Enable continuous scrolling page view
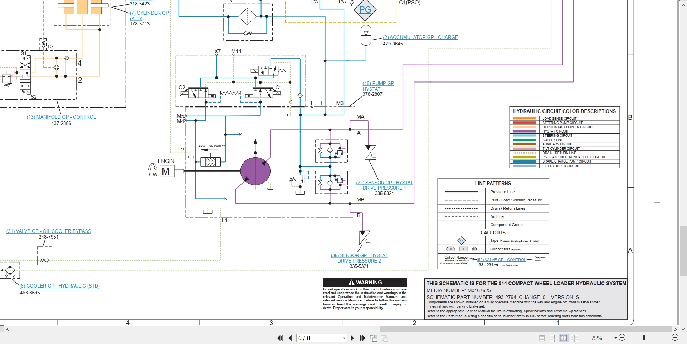Image resolution: width=687 pixels, height=344 pixels. pos(552,338)
